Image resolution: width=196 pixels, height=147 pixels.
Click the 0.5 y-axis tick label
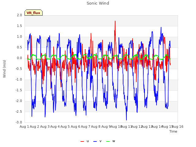coord(19,47)
